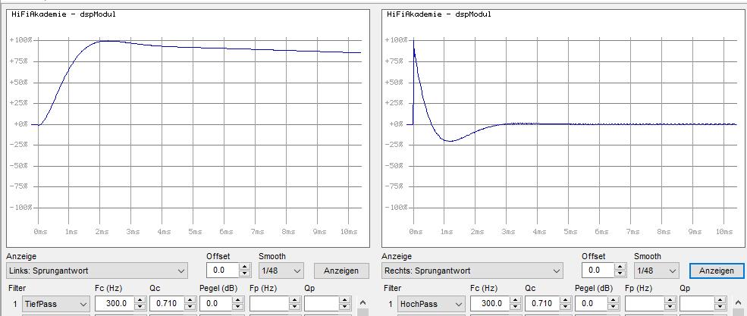Expand the left Smooth 1/48 dropdown
747x316 pixels.
[x=281, y=271]
